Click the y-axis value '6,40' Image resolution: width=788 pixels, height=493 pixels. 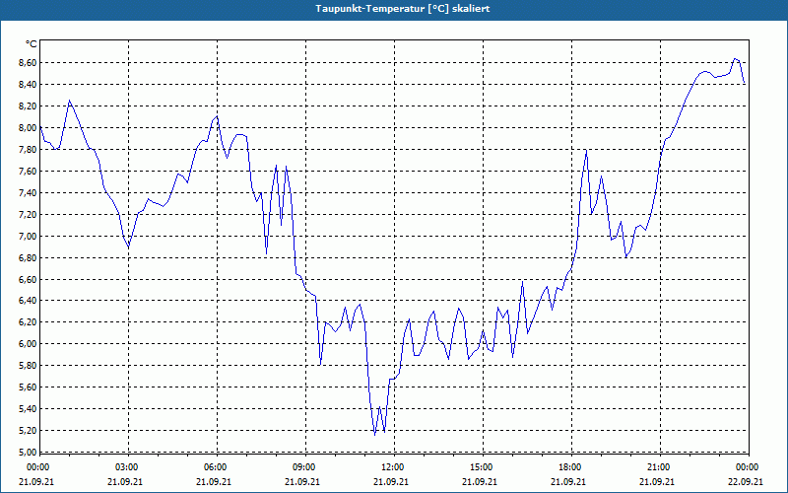28,301
